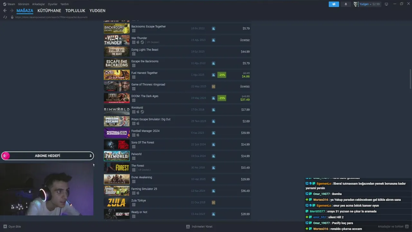412x232 pixels.
Task: Click the -25% badge on Fuel Harvest Together
Action: (x=222, y=75)
